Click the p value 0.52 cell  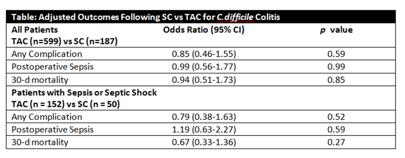[336, 117]
